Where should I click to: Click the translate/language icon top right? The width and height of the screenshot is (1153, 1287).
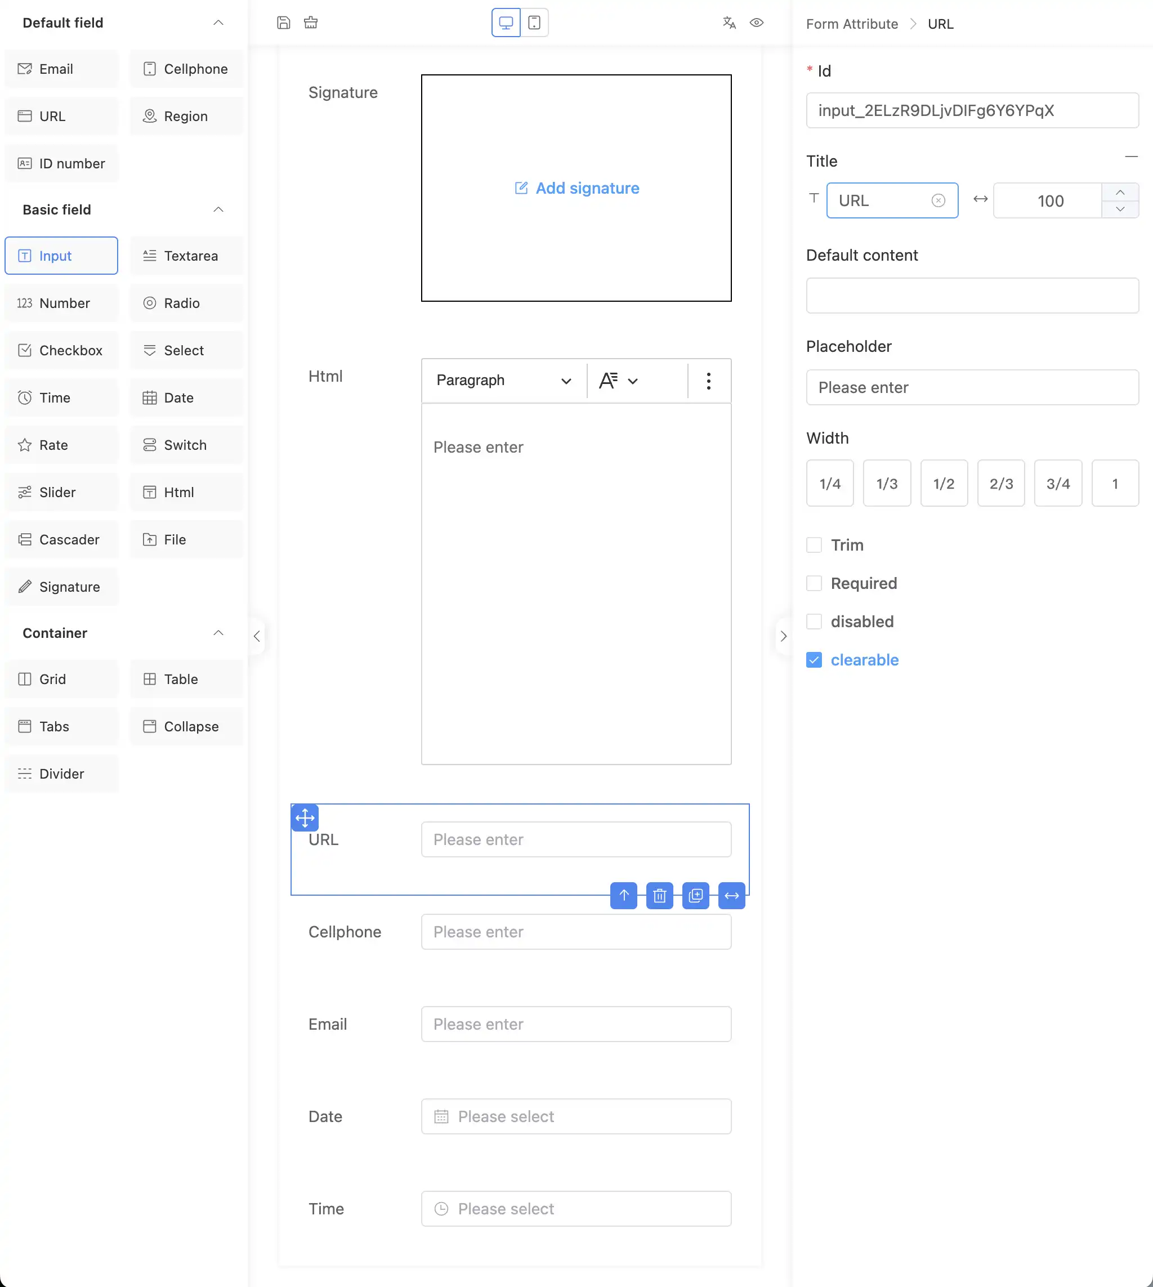click(730, 23)
